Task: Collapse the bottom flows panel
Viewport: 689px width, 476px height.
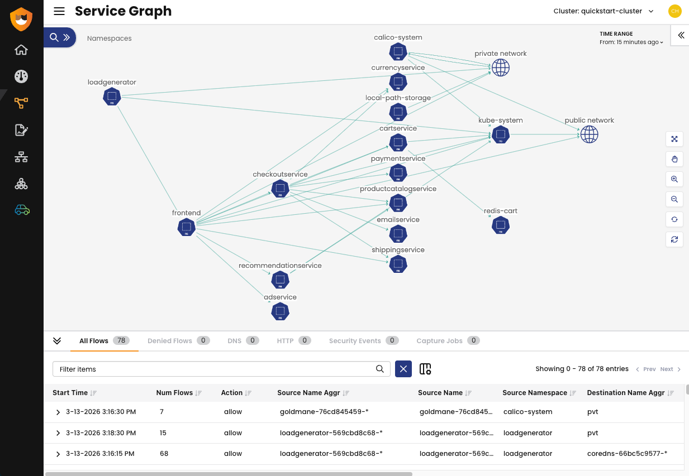Action: coord(57,341)
